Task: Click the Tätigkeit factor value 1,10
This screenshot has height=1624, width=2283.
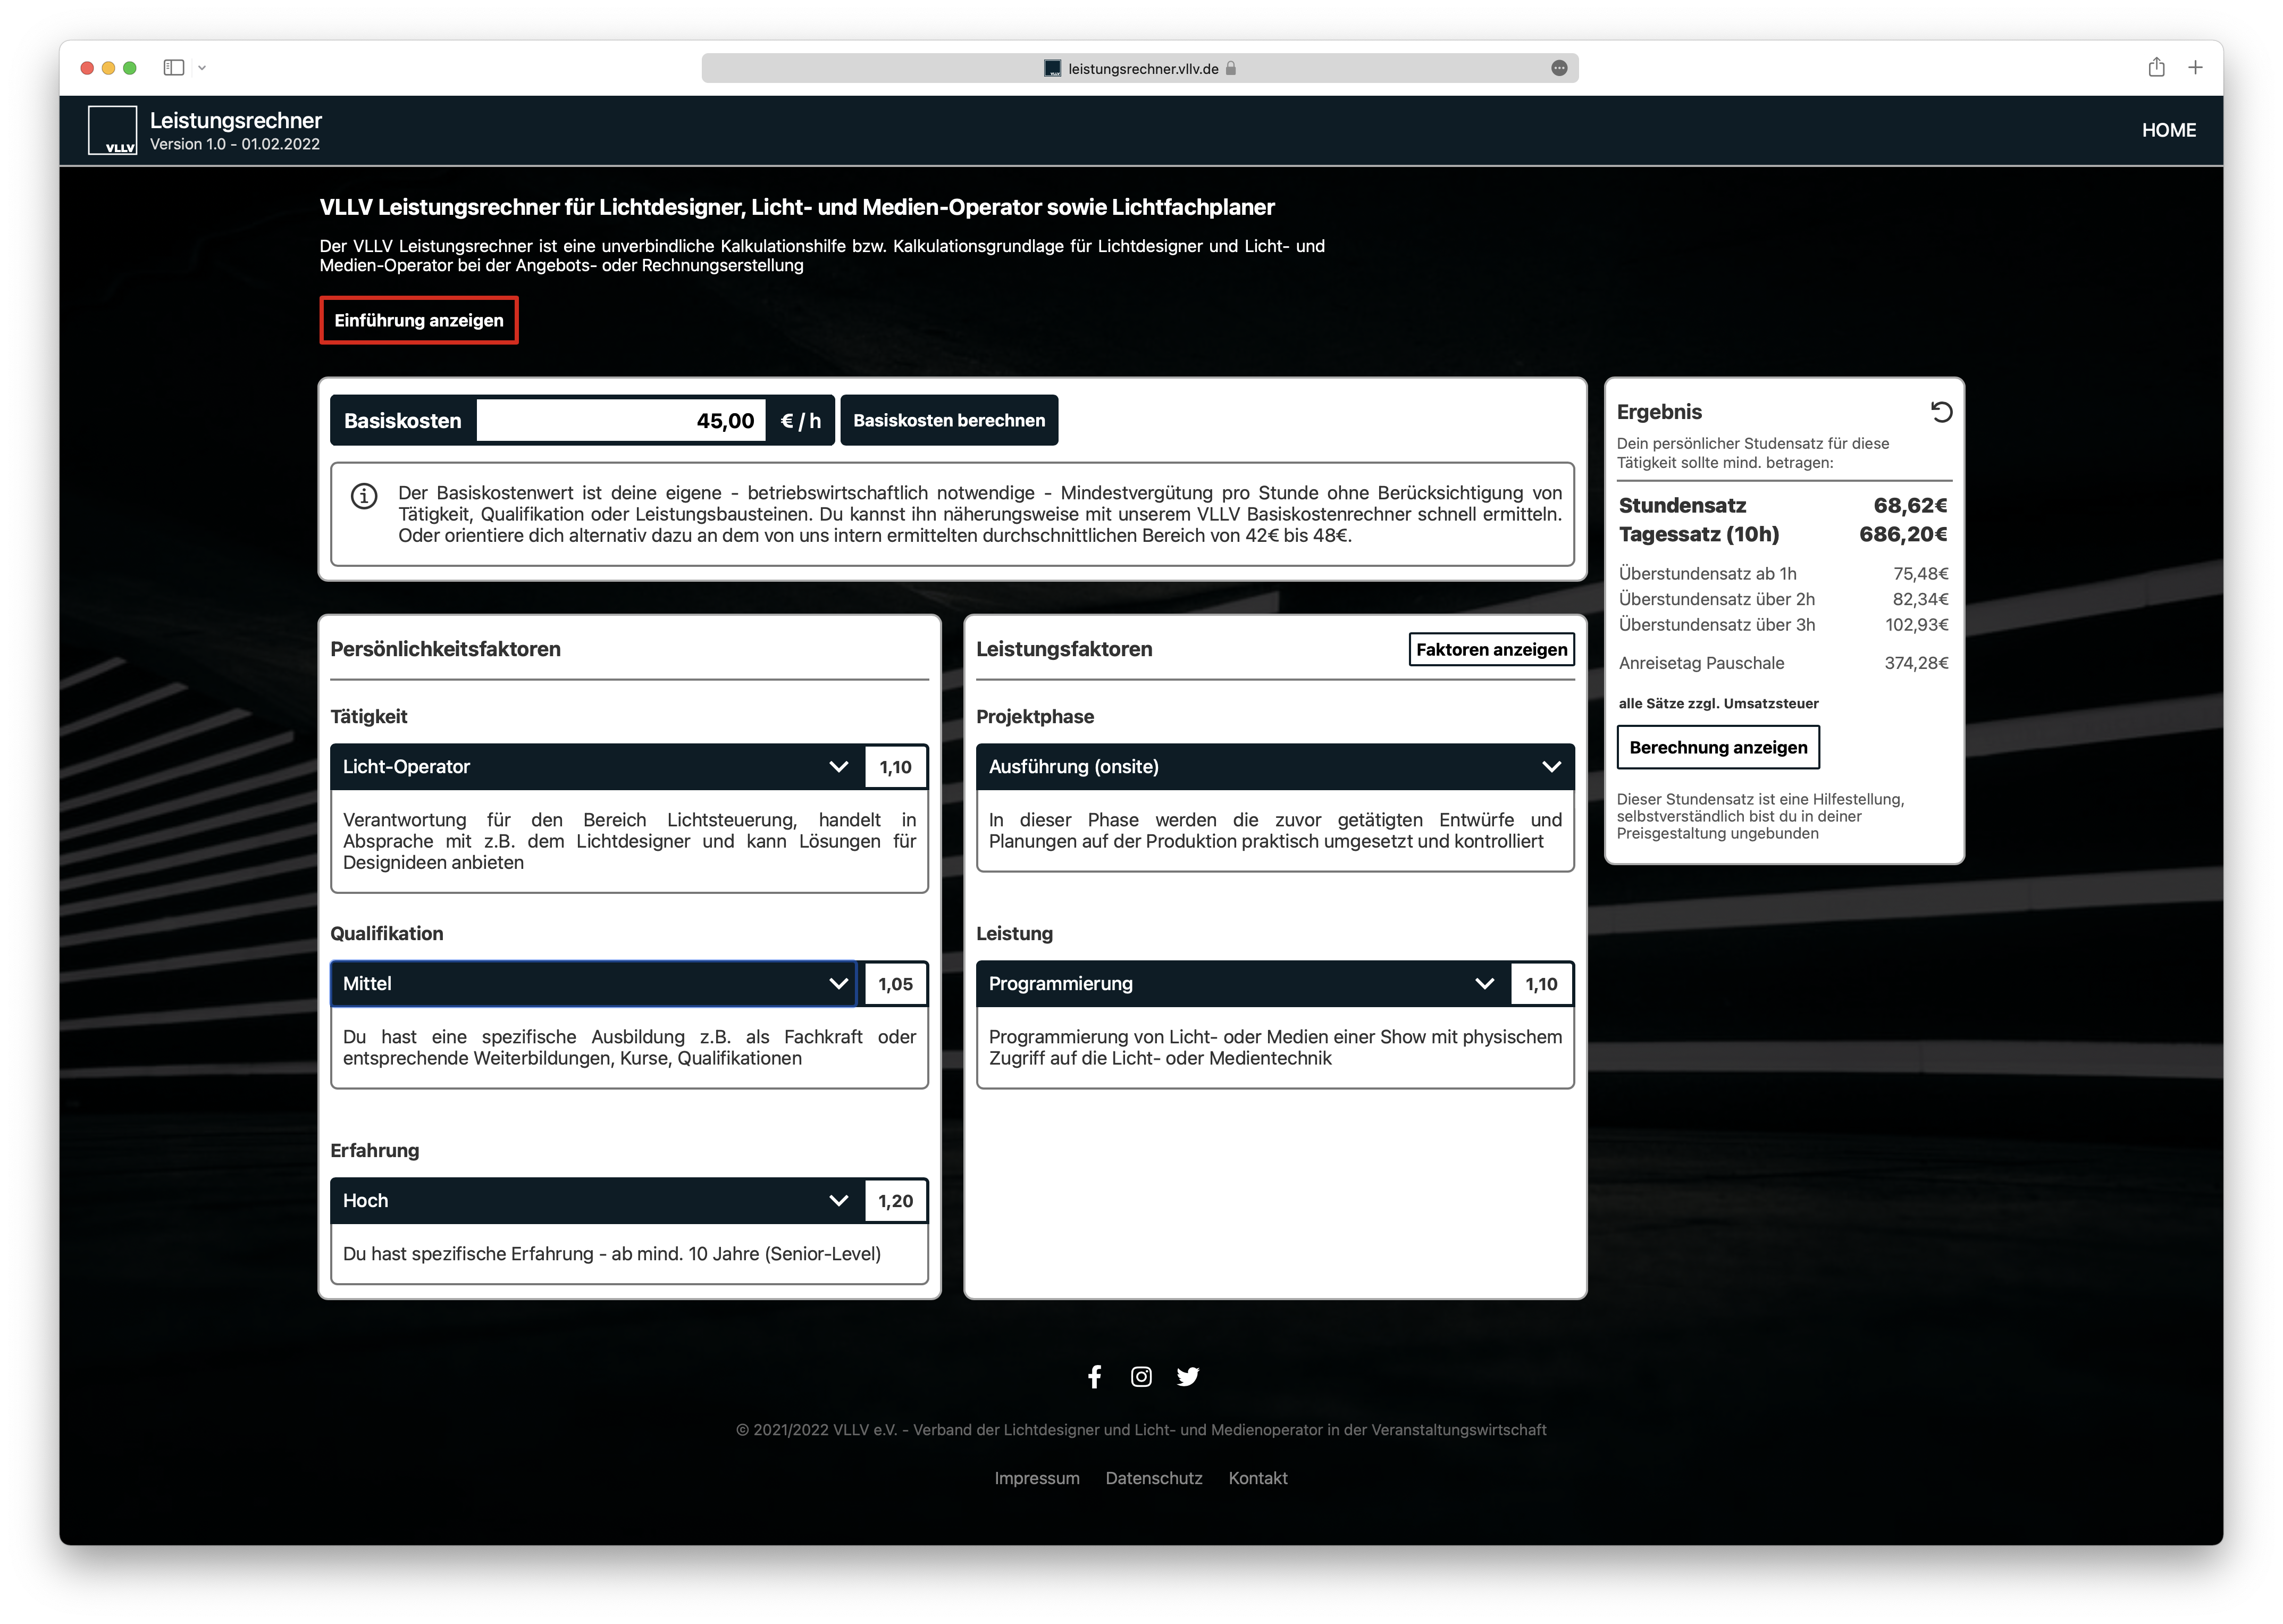Action: (896, 767)
